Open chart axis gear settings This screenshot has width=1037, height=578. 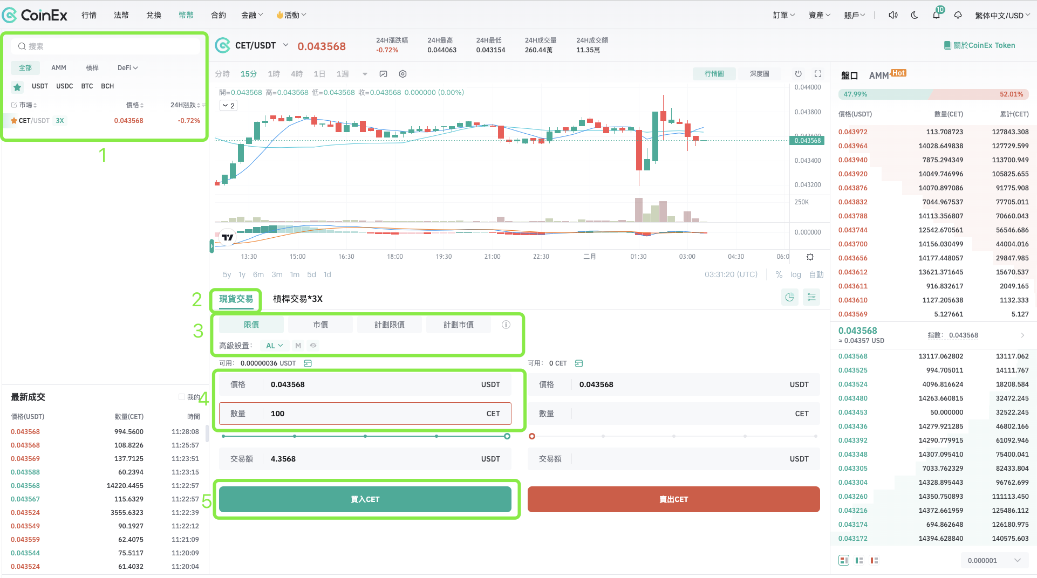tap(810, 257)
